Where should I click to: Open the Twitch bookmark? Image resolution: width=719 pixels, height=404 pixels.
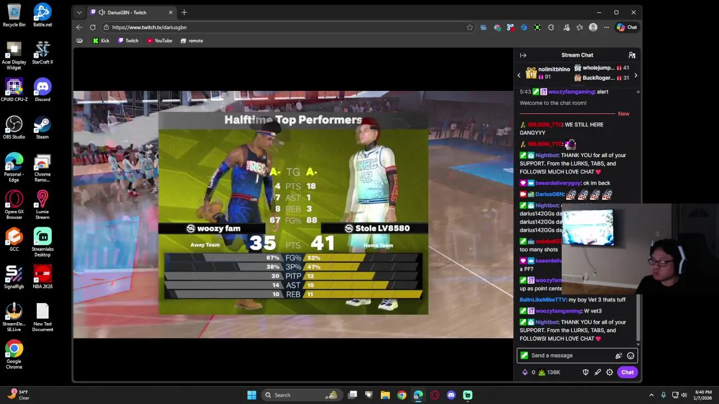[128, 40]
